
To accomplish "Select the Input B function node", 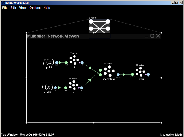I will [47, 87].
